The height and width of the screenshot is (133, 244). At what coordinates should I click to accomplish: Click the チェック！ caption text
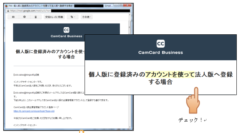(191, 120)
